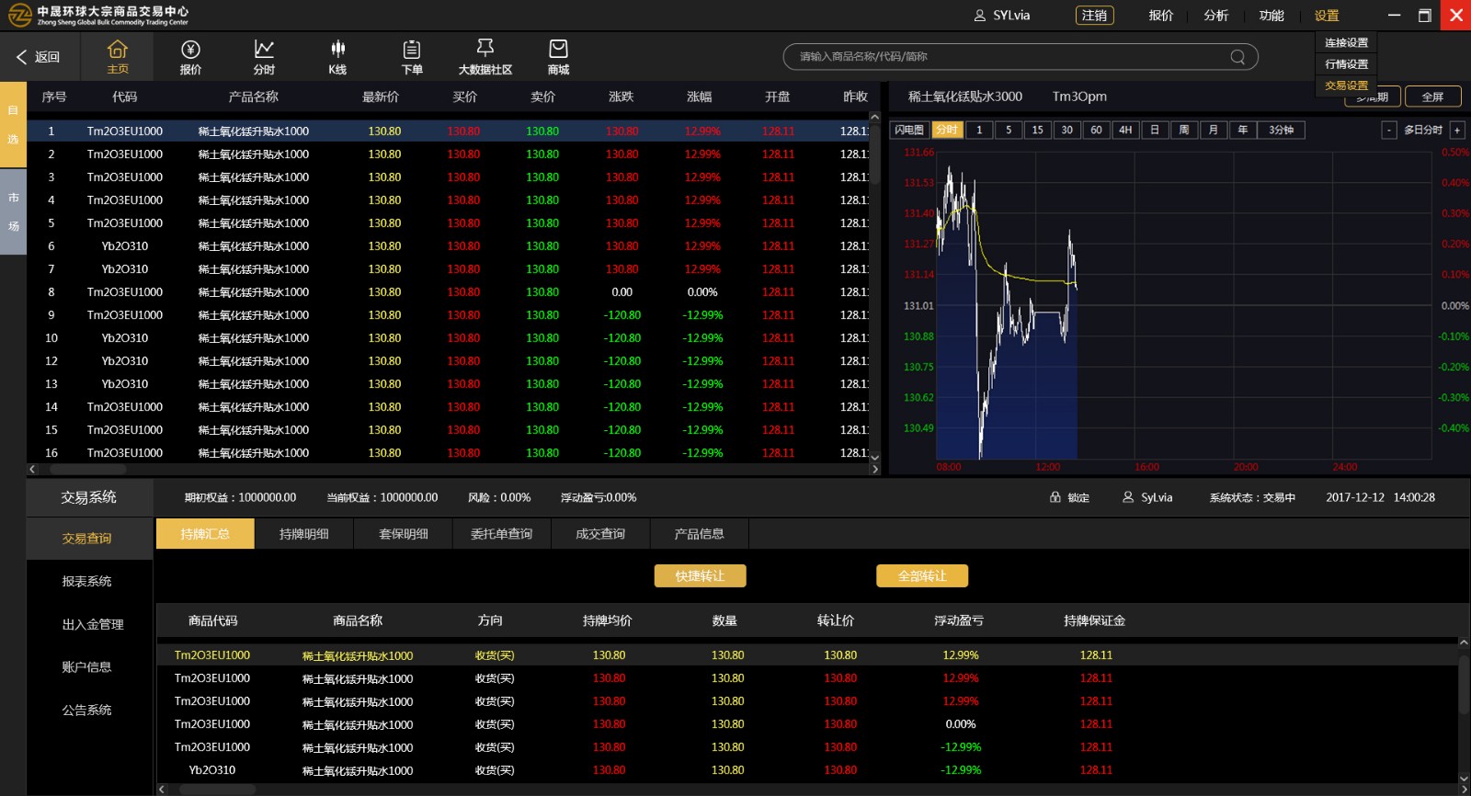Select the 月 monthly chart period
Screen dimensions: 1471x796
click(x=1214, y=131)
